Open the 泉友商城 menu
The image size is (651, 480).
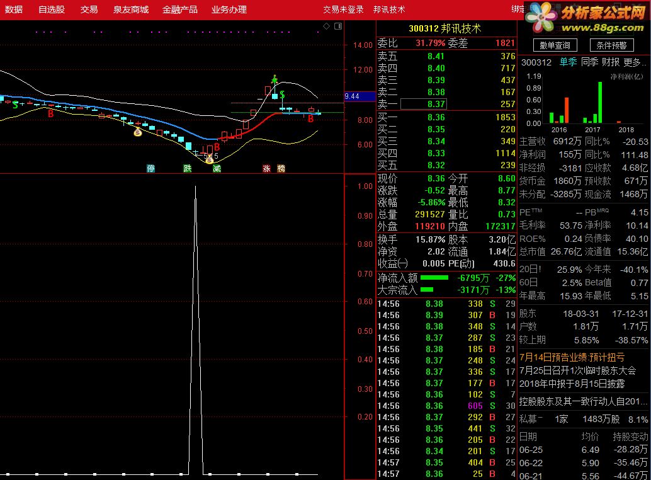pyautogui.click(x=131, y=9)
